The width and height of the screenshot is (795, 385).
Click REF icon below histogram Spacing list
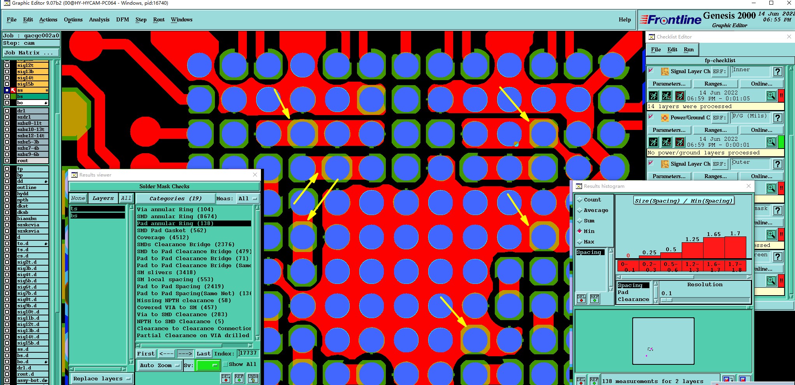click(594, 298)
